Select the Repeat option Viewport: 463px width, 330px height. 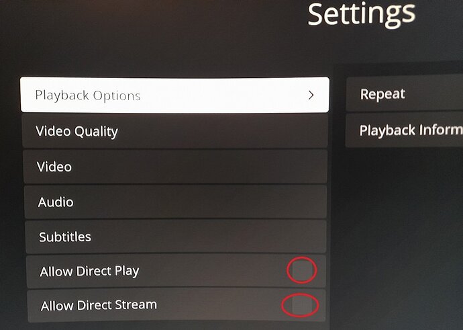pos(405,94)
